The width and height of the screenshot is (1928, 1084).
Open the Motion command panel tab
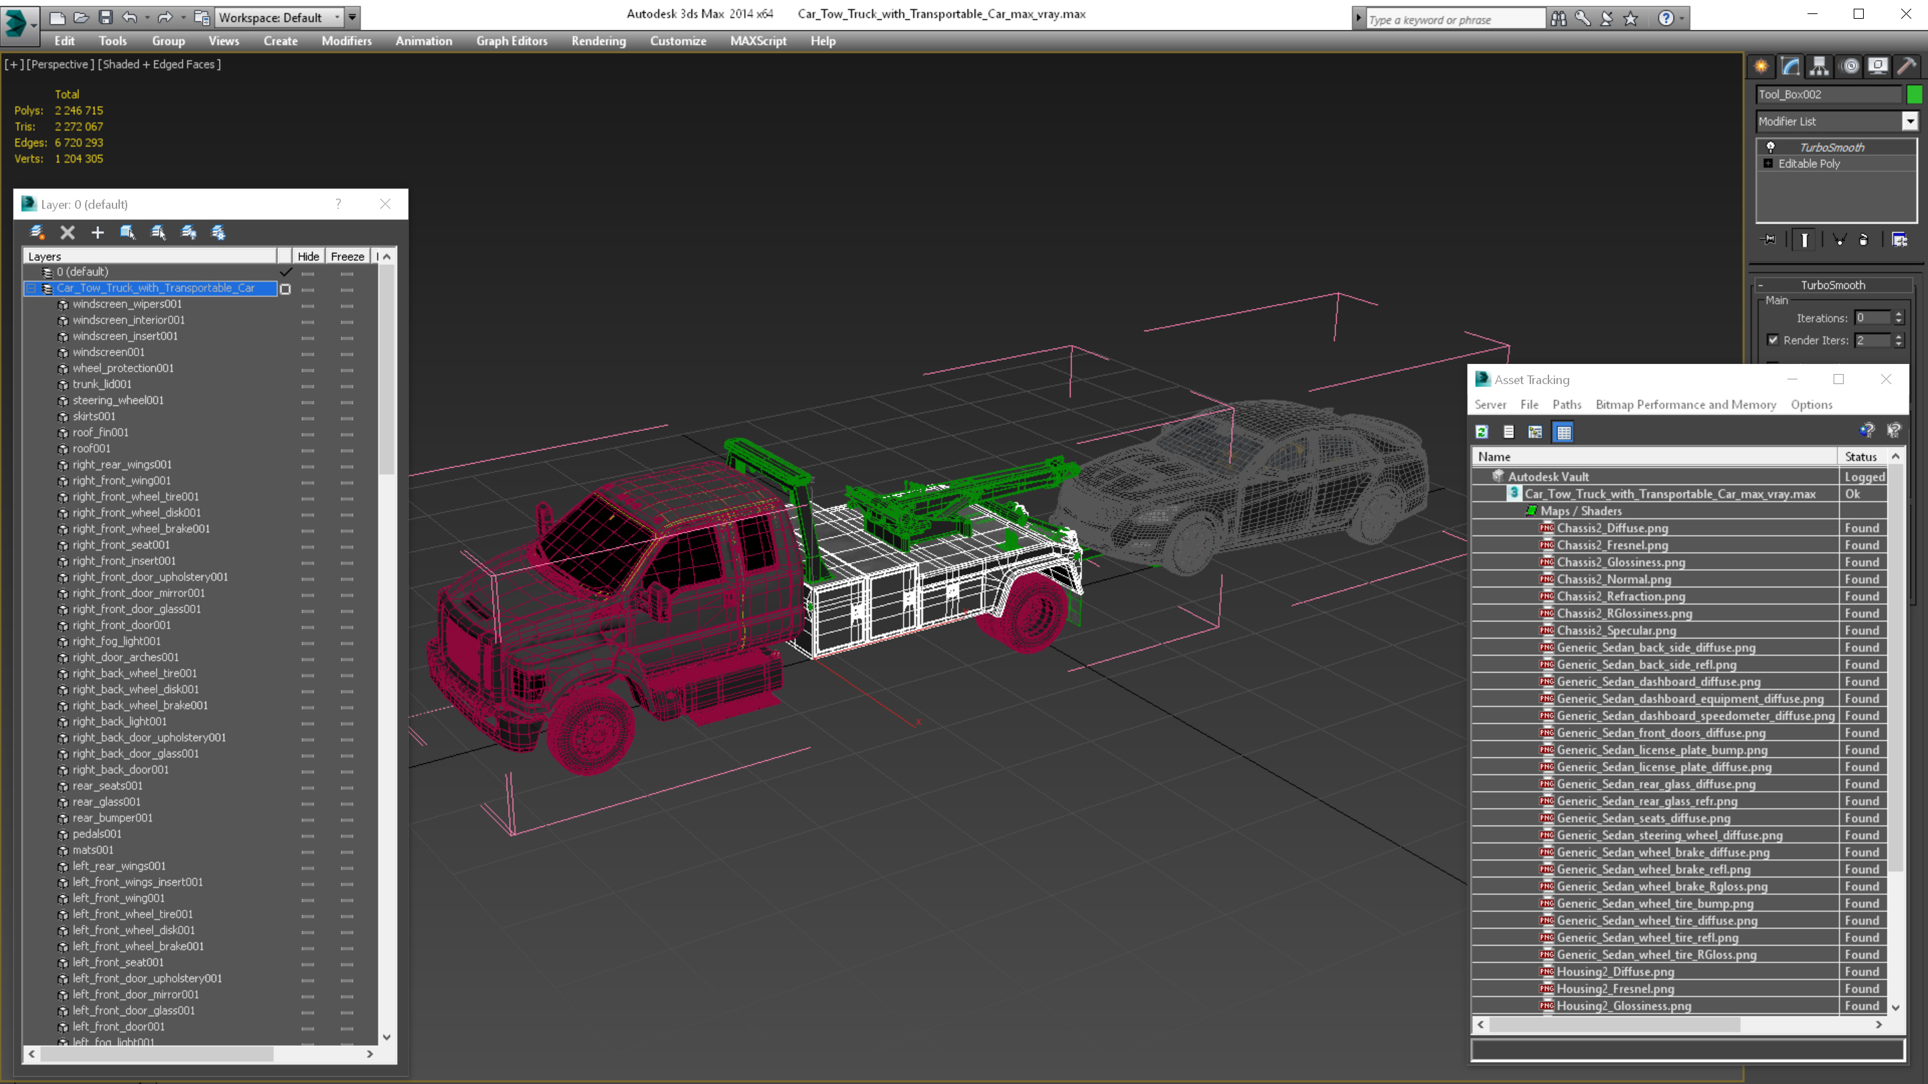tap(1850, 67)
